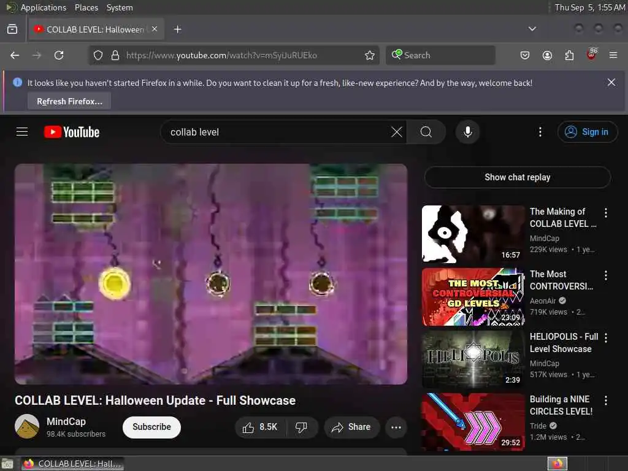The width and height of the screenshot is (628, 471).
Task: Open YouTube settings three-dot menu
Action: (540, 132)
